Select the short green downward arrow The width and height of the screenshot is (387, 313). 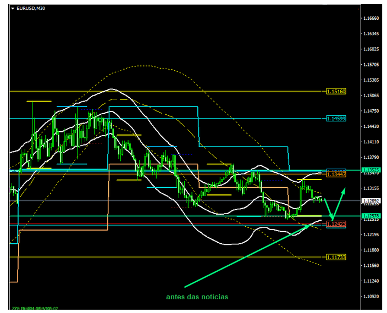[328, 209]
